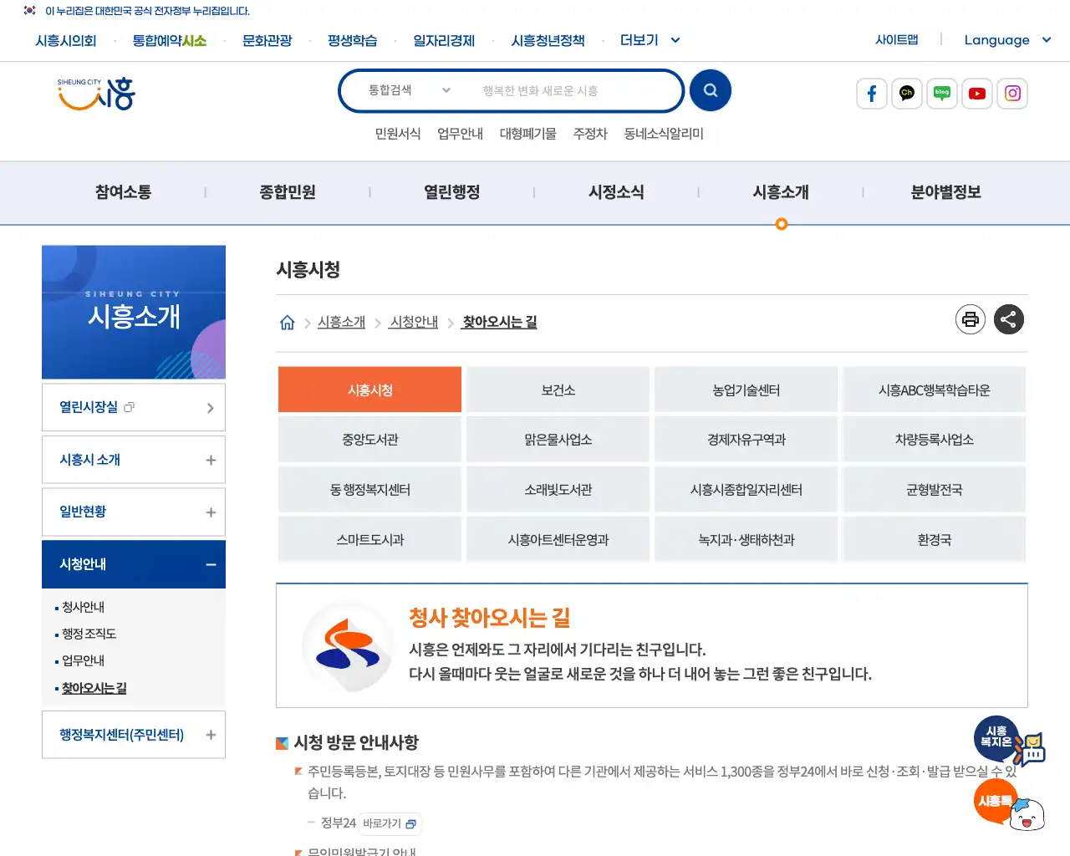Select the 차량등록사업소 tab
Viewport: 1070px width, 856px height.
point(934,440)
